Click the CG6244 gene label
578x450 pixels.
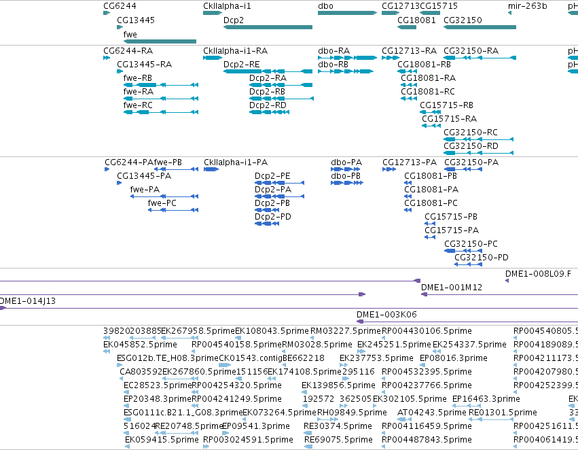click(x=120, y=6)
